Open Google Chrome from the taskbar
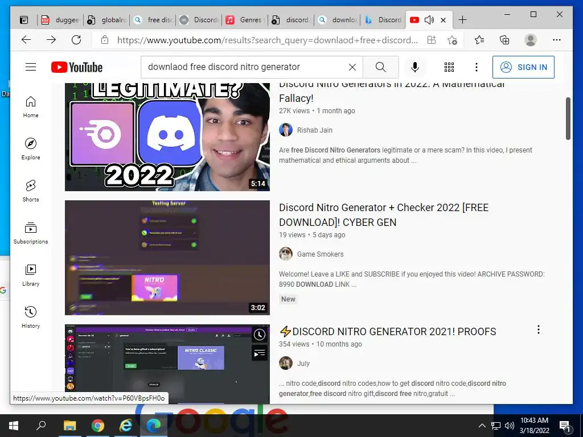The image size is (583, 437). point(98,426)
